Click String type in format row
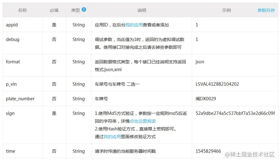The width and height of the screenshot is (280, 163). click(x=78, y=62)
